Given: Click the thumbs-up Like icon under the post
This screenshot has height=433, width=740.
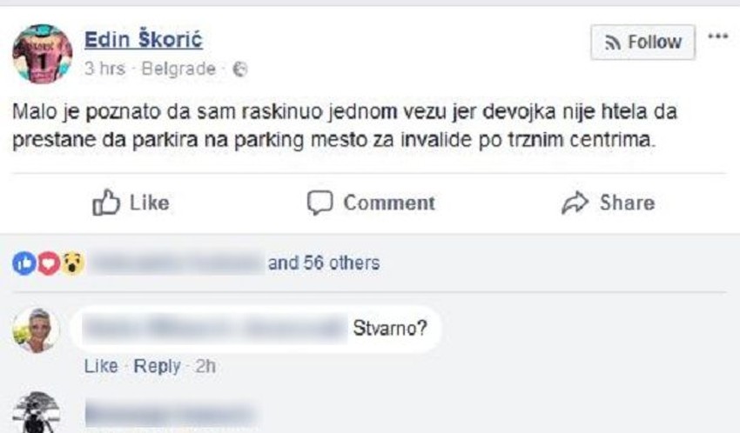Looking at the screenshot, I should click(x=104, y=203).
